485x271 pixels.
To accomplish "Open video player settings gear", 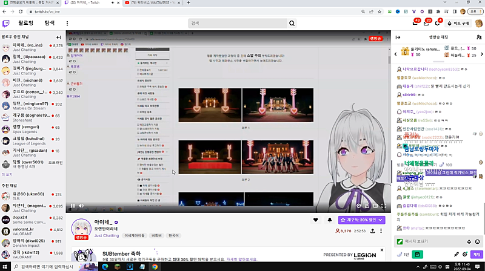I will 358,205.
